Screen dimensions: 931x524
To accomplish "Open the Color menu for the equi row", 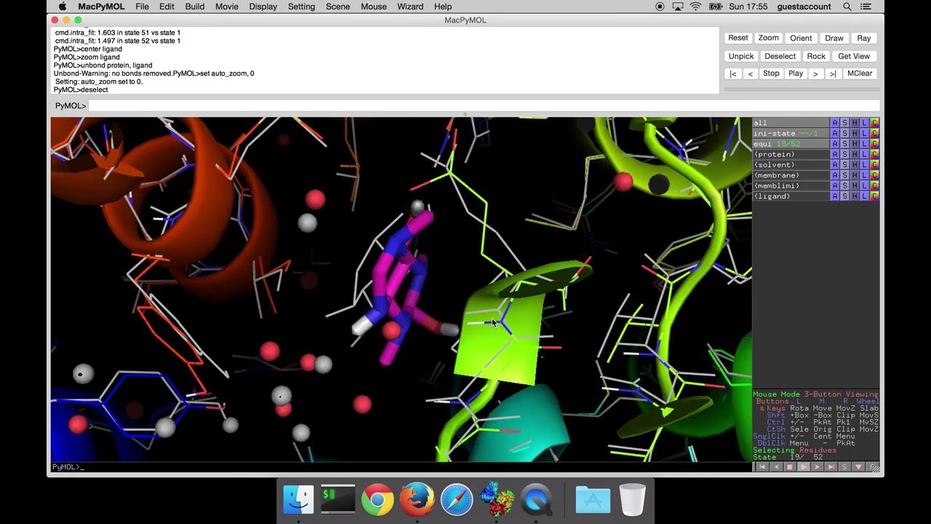I will (x=874, y=144).
